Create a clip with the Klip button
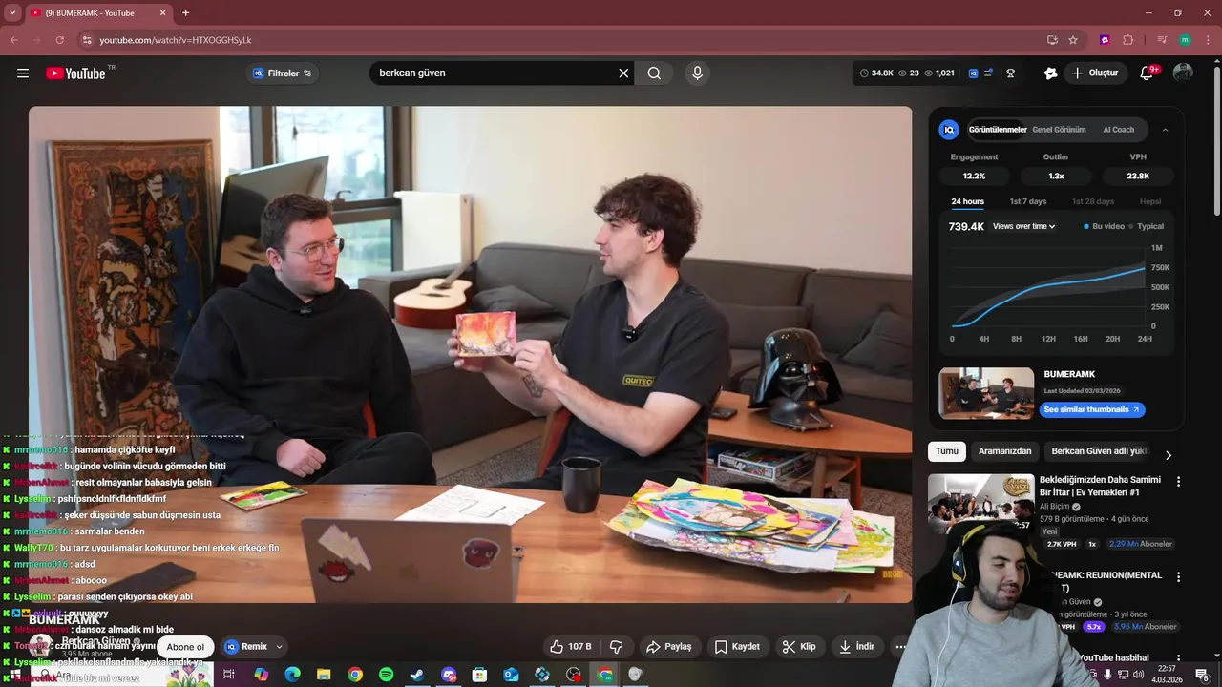 (799, 647)
